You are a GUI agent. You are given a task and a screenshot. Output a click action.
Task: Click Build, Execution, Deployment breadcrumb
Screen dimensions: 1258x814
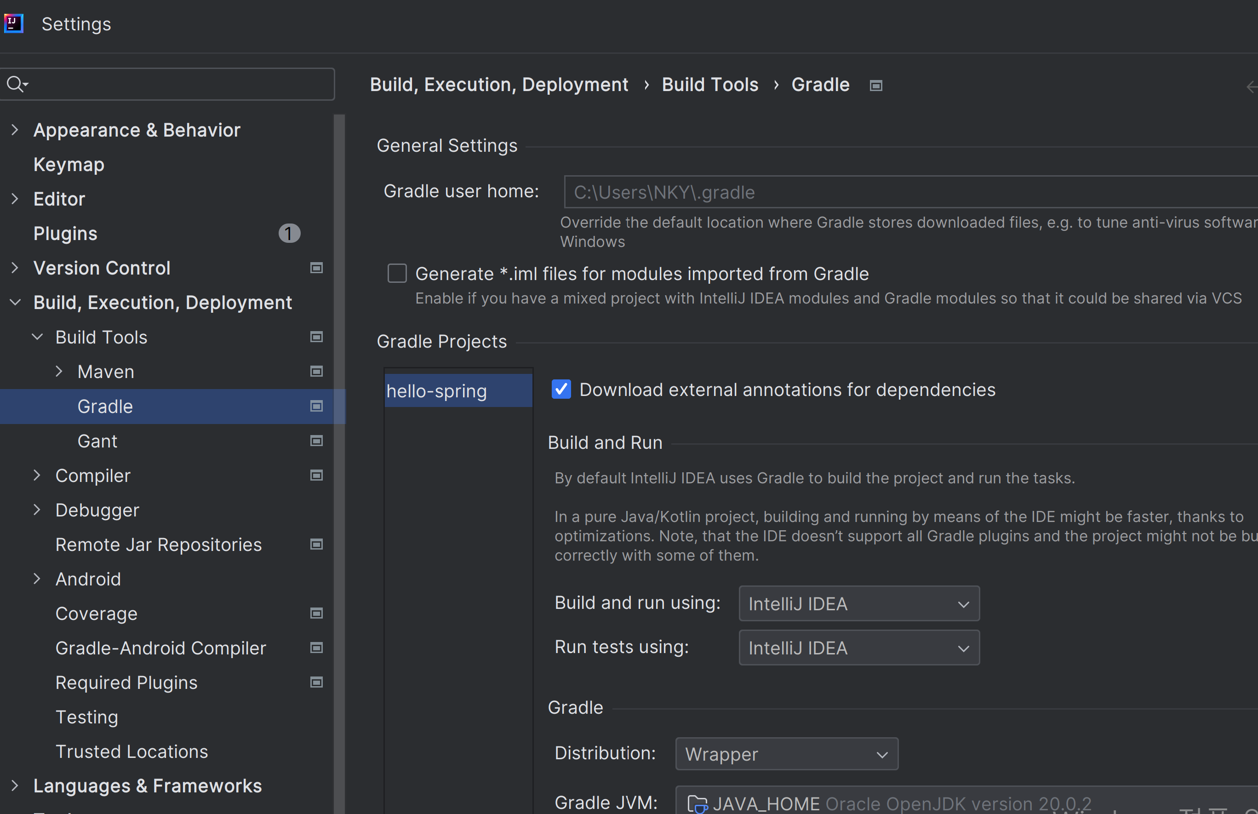point(499,85)
